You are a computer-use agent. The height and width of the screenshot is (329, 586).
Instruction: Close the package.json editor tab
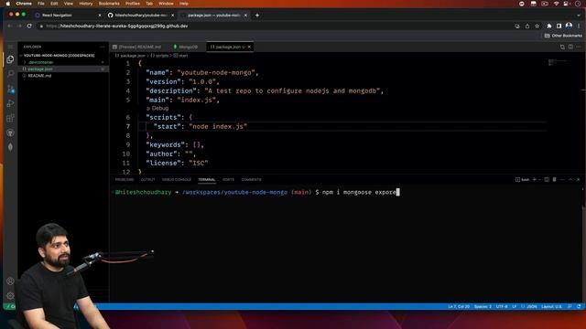(249, 47)
